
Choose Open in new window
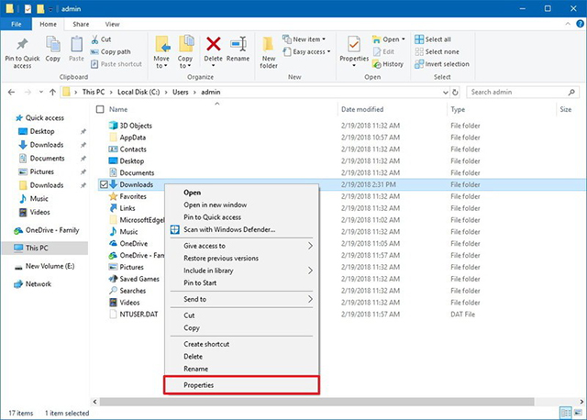[x=242, y=204]
